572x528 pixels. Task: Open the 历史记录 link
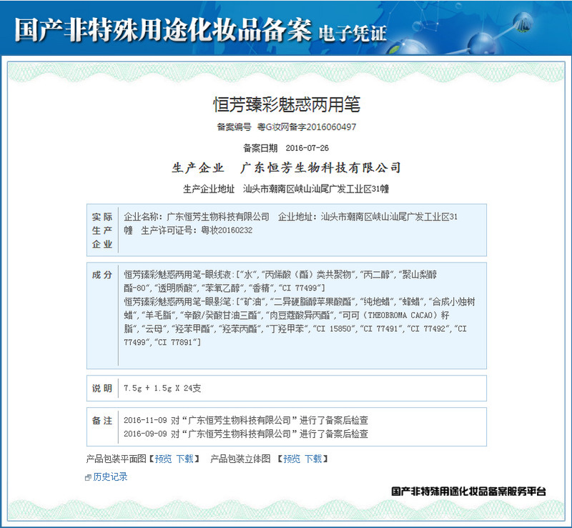point(110,476)
